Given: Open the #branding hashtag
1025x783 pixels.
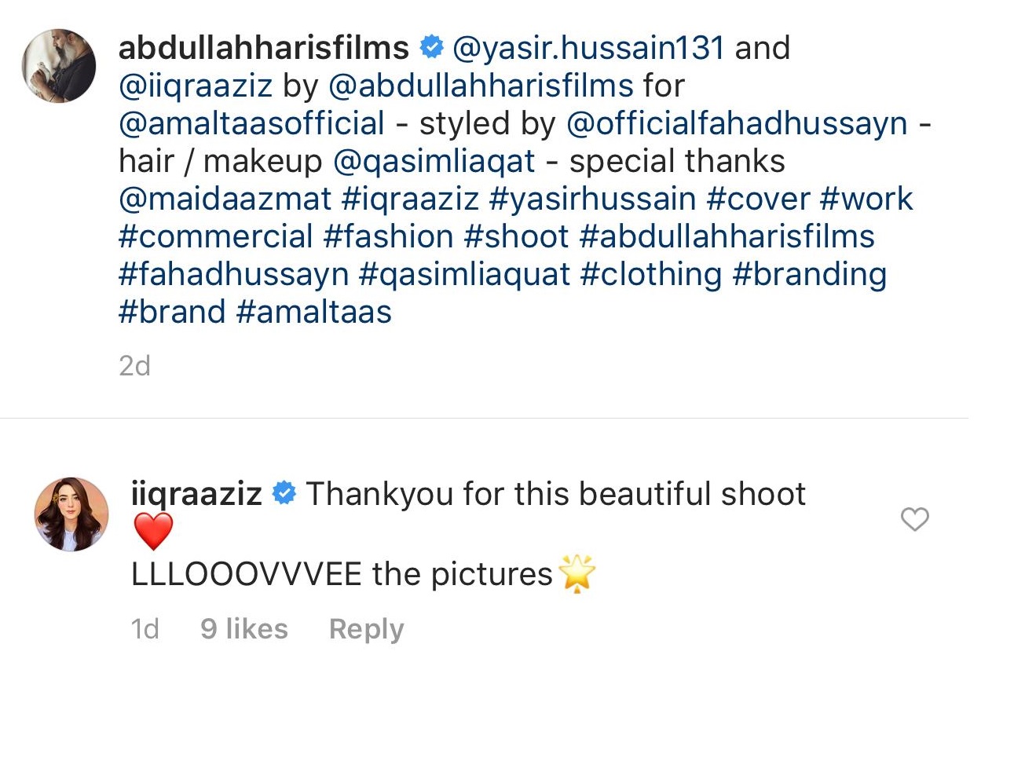Looking at the screenshot, I should click(x=810, y=274).
